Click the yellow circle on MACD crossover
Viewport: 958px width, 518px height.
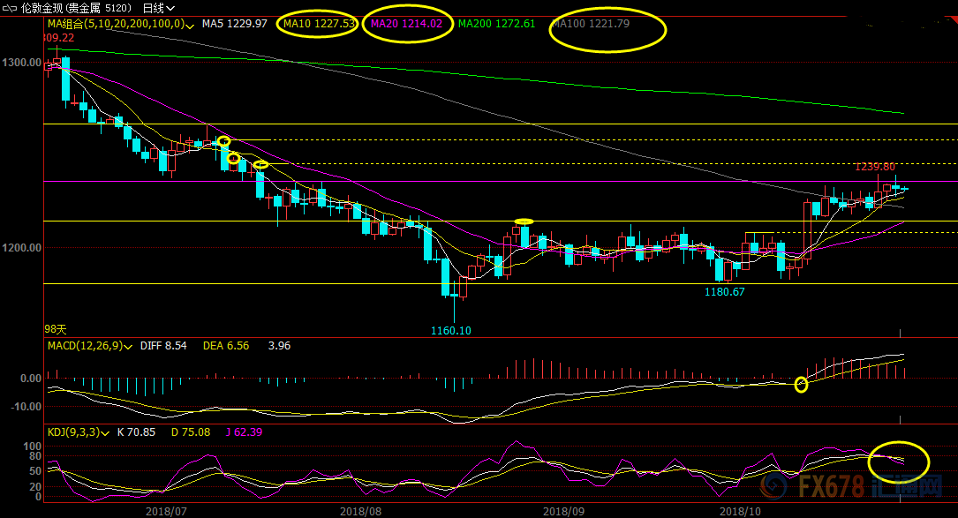[802, 384]
